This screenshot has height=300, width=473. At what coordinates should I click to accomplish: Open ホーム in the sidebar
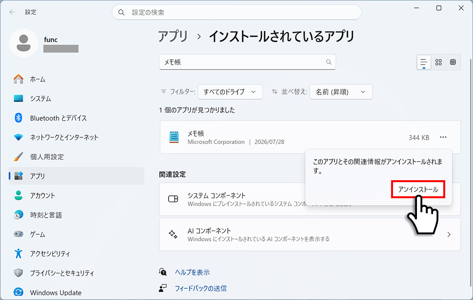click(77, 79)
